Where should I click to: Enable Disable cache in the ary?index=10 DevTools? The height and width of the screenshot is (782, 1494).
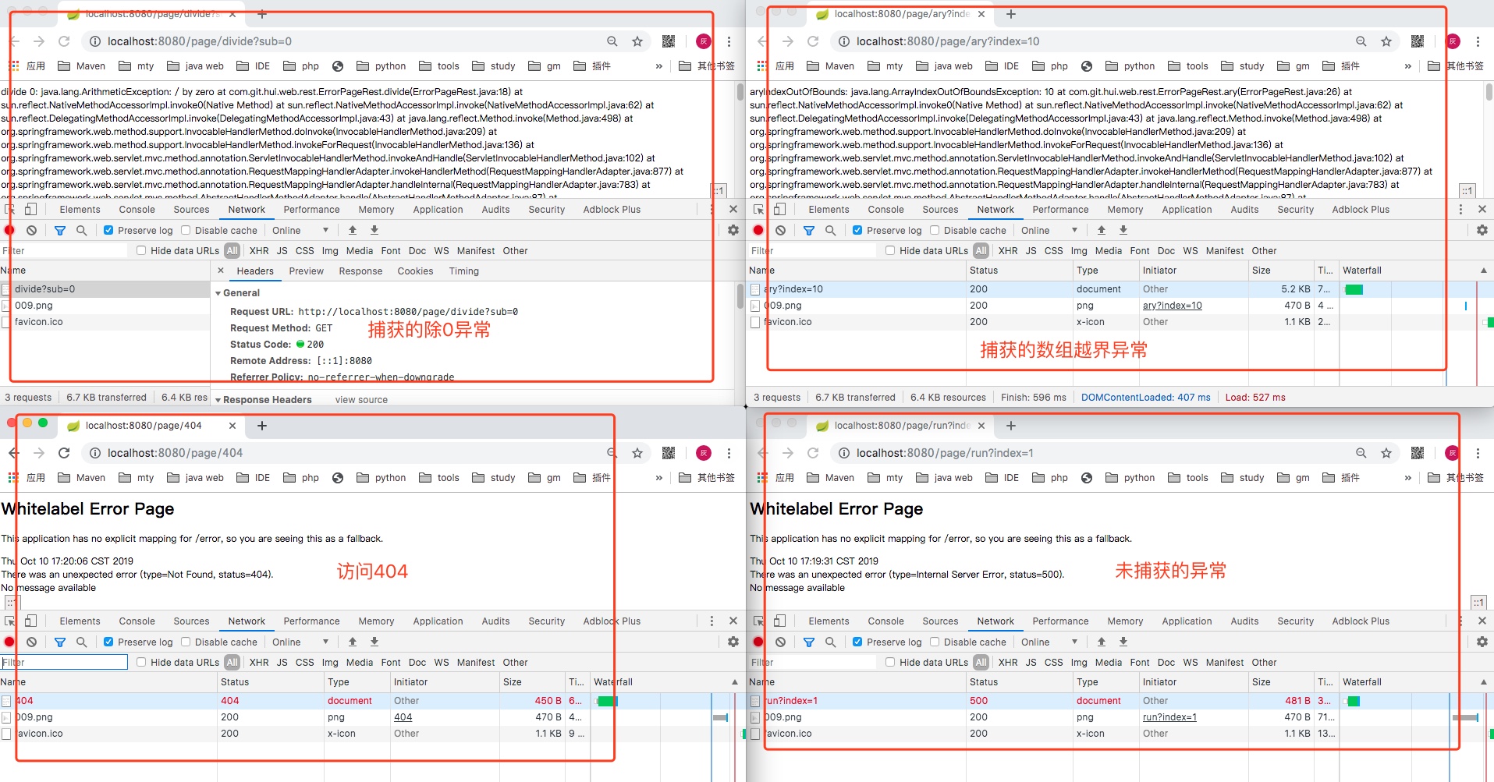click(935, 230)
